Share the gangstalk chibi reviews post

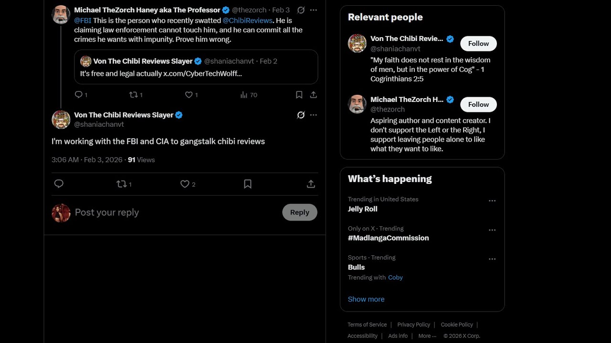[311, 184]
